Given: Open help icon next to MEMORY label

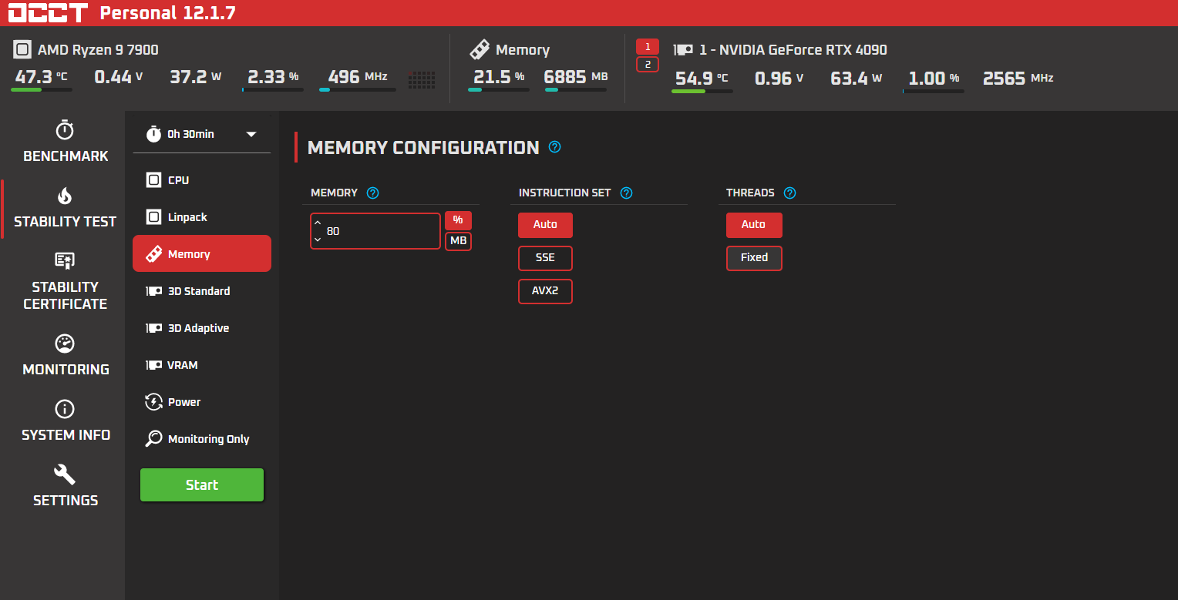Looking at the screenshot, I should click(373, 193).
